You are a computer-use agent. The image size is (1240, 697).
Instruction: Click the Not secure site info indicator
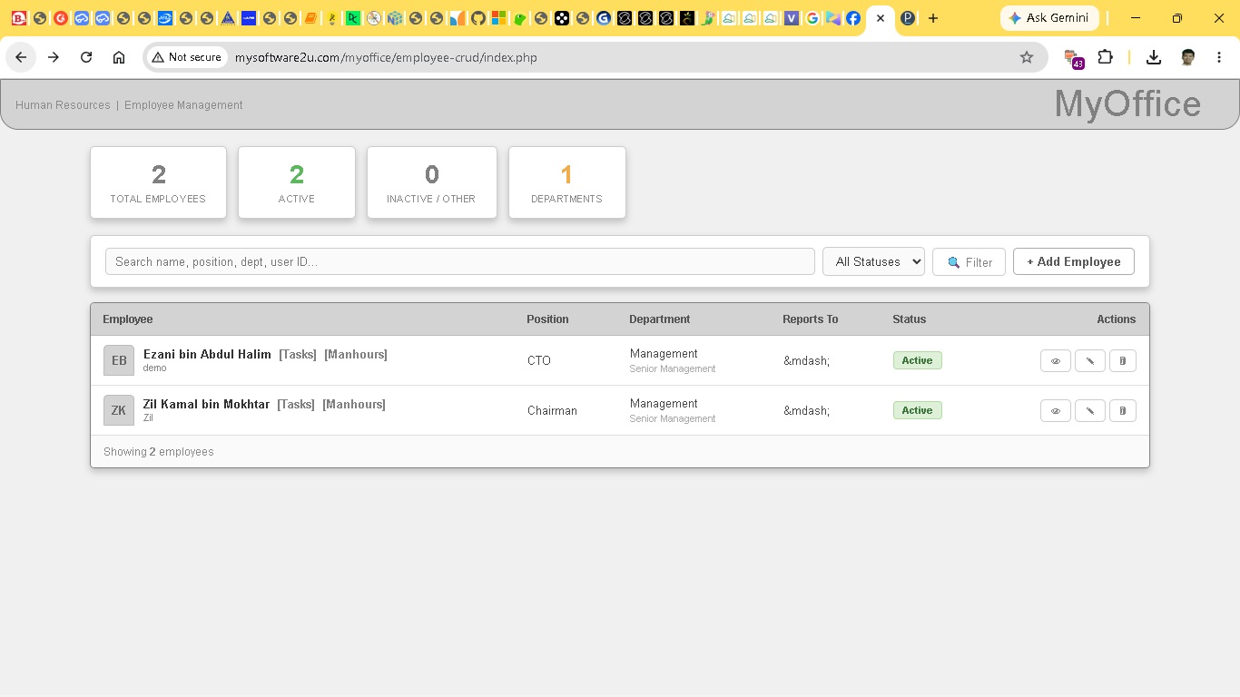tap(187, 57)
